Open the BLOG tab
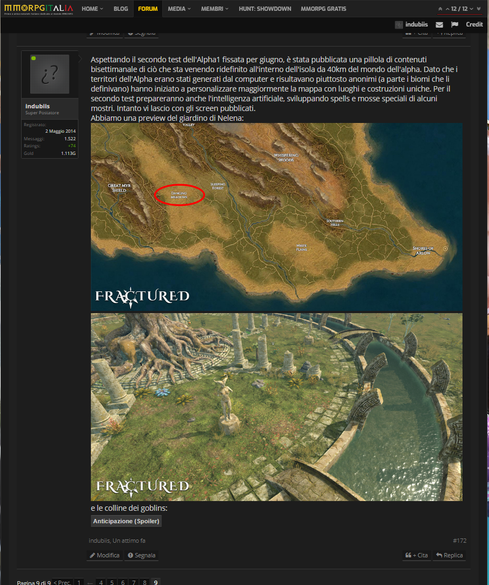This screenshot has width=489, height=585. tap(121, 9)
